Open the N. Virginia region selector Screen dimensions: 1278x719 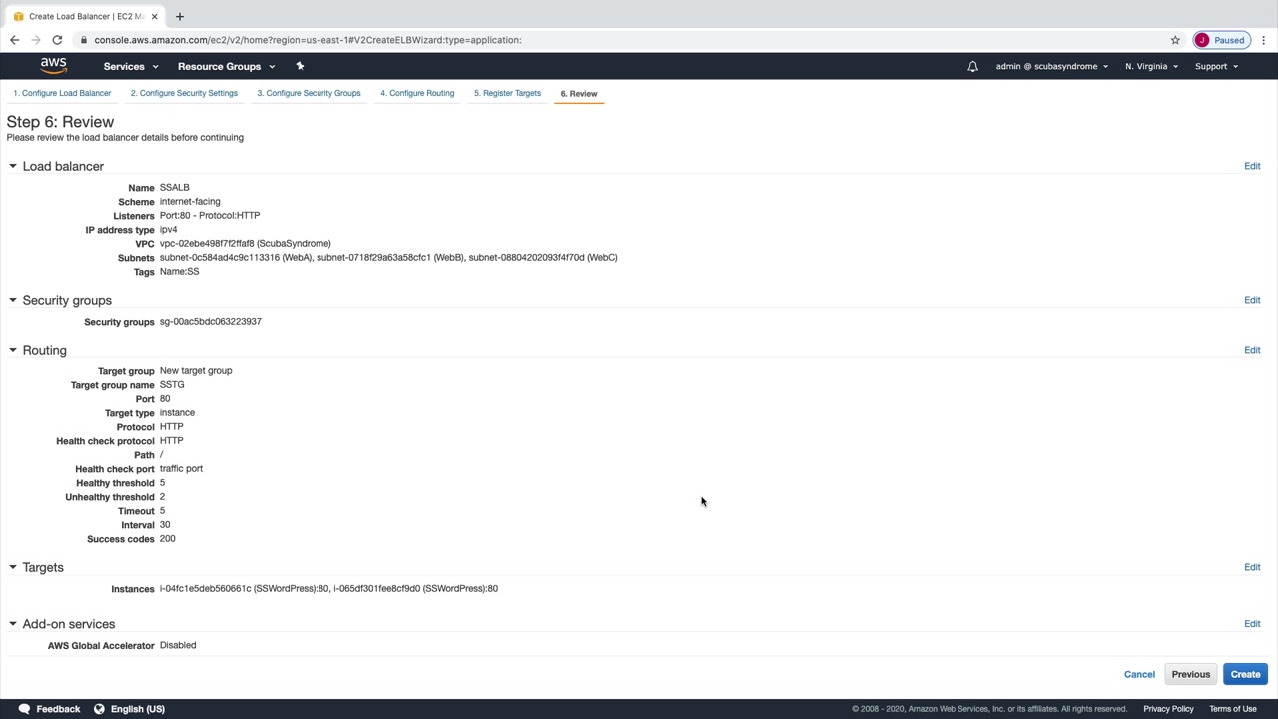(1151, 66)
